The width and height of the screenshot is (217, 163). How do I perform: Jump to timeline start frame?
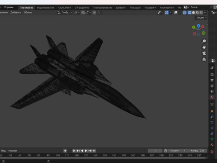click(74, 151)
